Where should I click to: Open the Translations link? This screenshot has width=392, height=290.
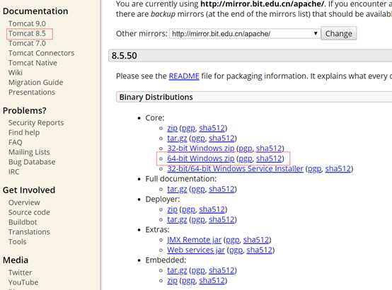[x=29, y=232]
